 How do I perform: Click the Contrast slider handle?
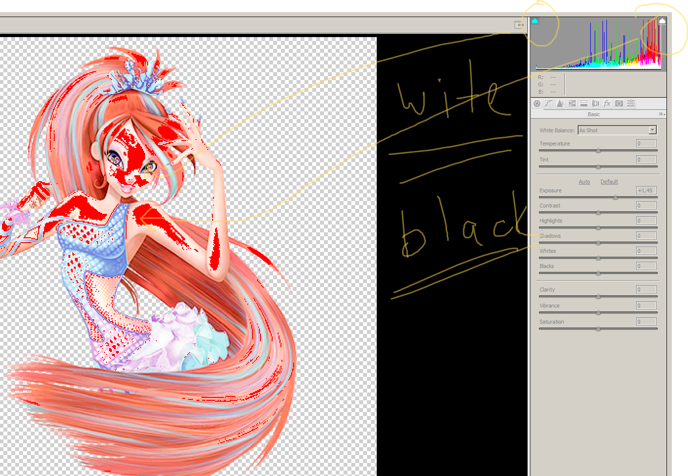pyautogui.click(x=598, y=213)
